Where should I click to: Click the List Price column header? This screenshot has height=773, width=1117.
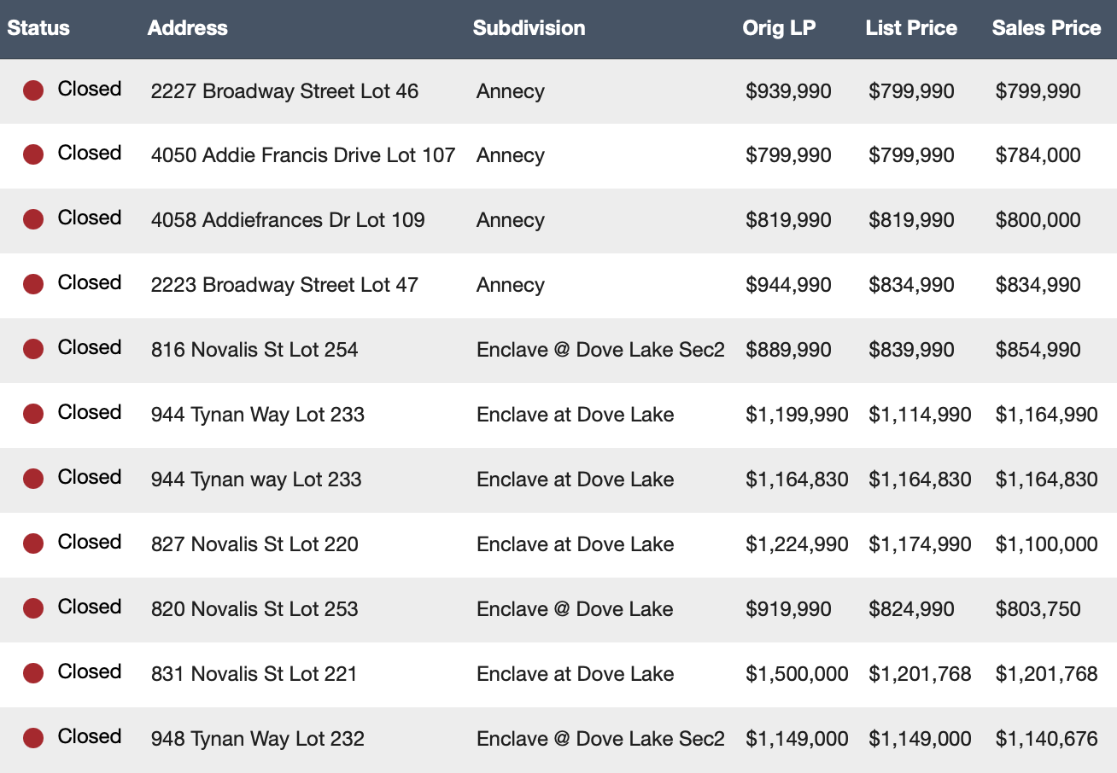point(910,28)
